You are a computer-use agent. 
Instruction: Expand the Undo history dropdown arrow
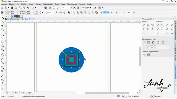[35, 8]
